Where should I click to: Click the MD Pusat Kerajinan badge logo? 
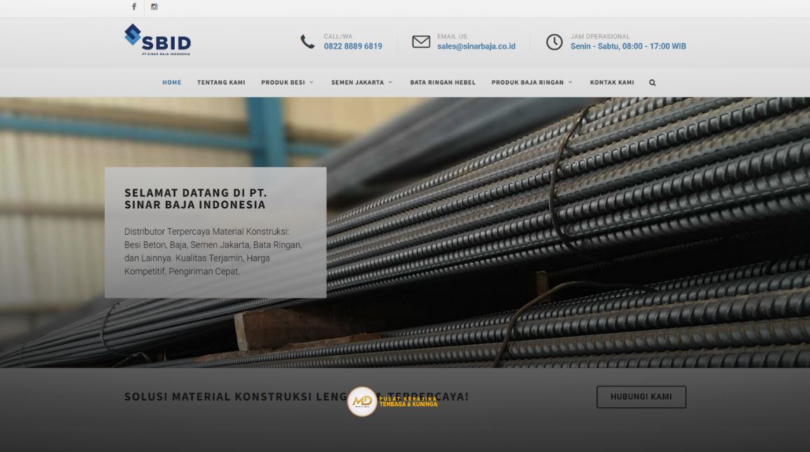tap(362, 401)
